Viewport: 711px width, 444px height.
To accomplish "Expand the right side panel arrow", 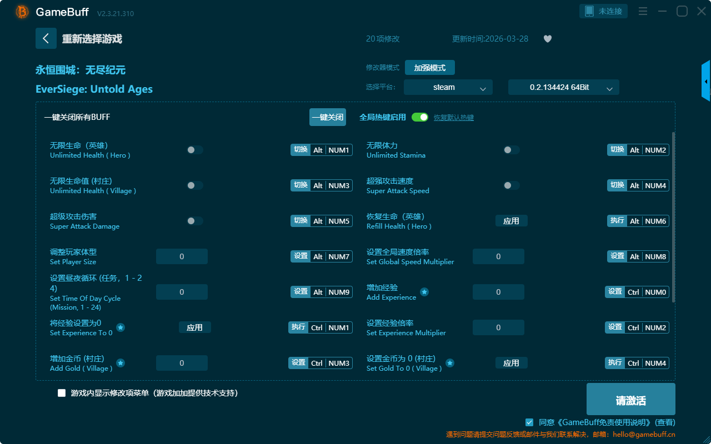I will click(706, 82).
